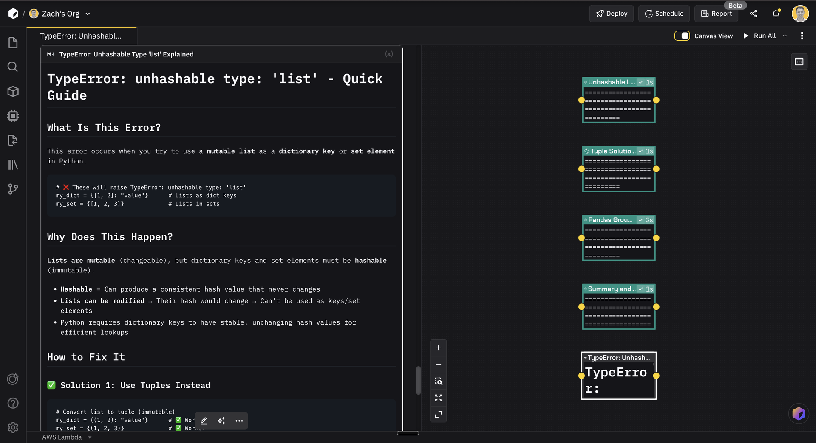Select the Summary and... canvas node

[x=619, y=307]
